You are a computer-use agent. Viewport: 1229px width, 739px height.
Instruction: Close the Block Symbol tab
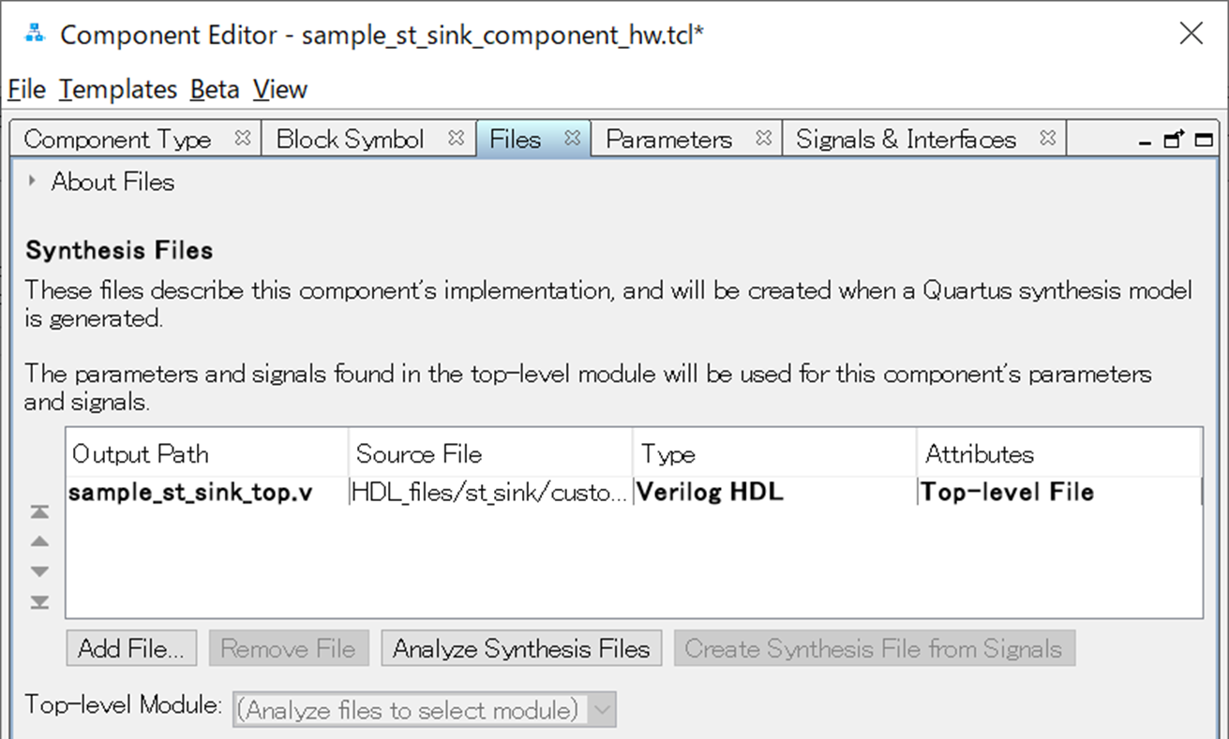click(457, 139)
